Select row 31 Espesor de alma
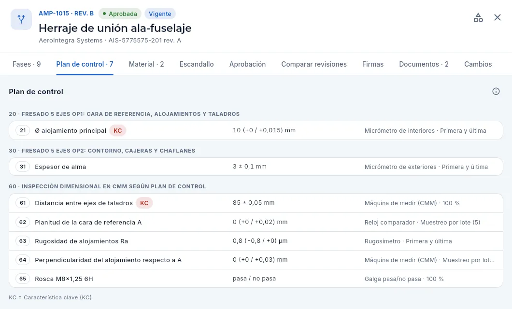The height and width of the screenshot is (309, 512). tap(256, 167)
